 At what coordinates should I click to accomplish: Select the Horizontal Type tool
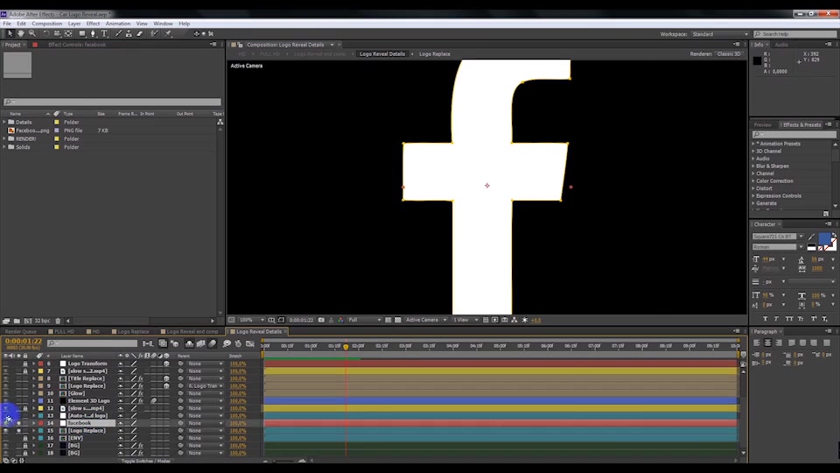[104, 34]
